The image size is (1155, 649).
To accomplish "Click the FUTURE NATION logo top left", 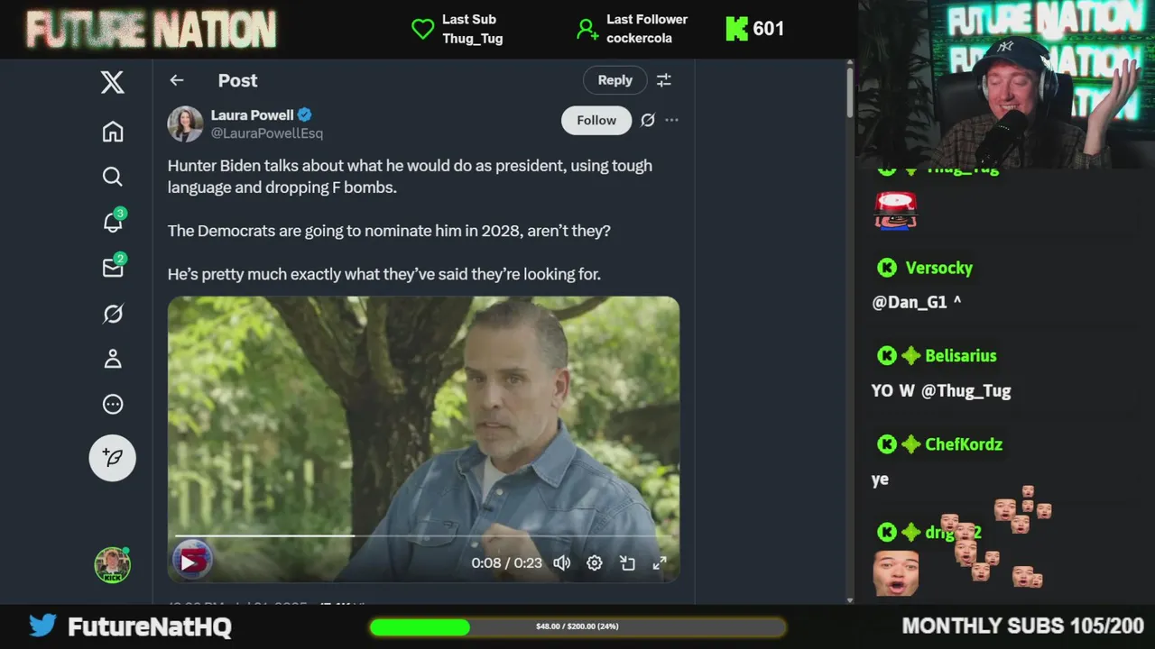I will coord(151,30).
